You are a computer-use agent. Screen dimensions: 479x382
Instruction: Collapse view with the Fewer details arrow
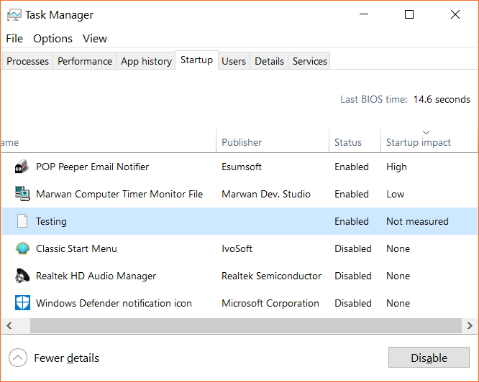[x=18, y=358]
